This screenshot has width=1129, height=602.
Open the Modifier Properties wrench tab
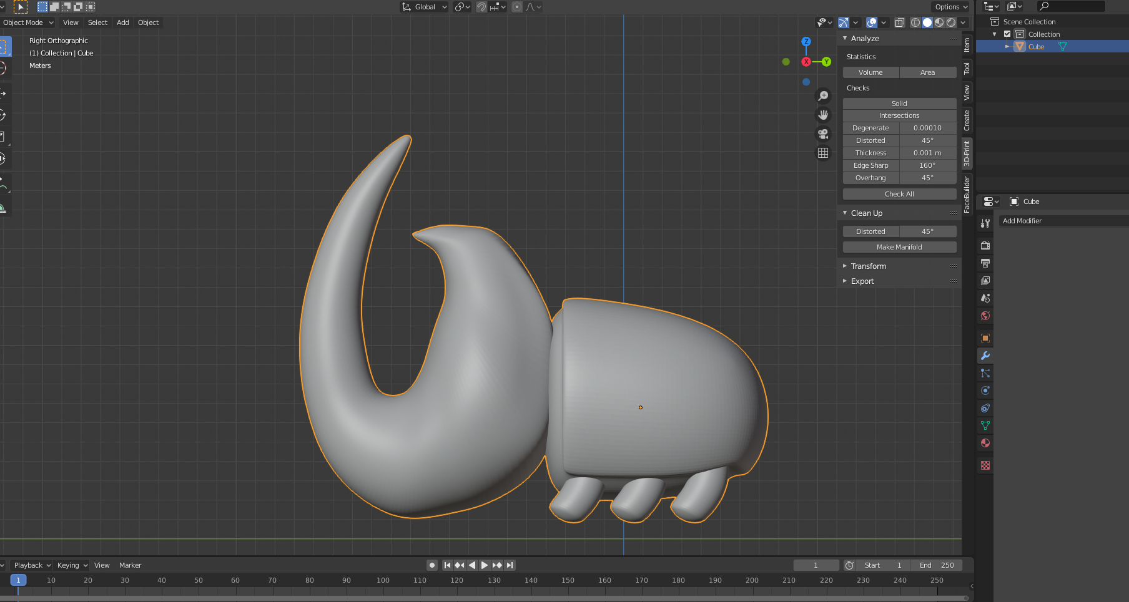pyautogui.click(x=985, y=356)
